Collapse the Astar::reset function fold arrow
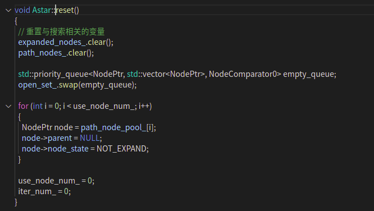Image resolution: width=374 pixels, height=211 pixels. point(8,10)
